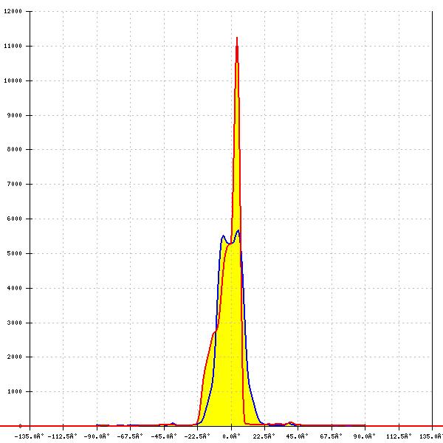443x443 pixels.
Task: Click the -22.5 x-axis label
Action: (197, 436)
